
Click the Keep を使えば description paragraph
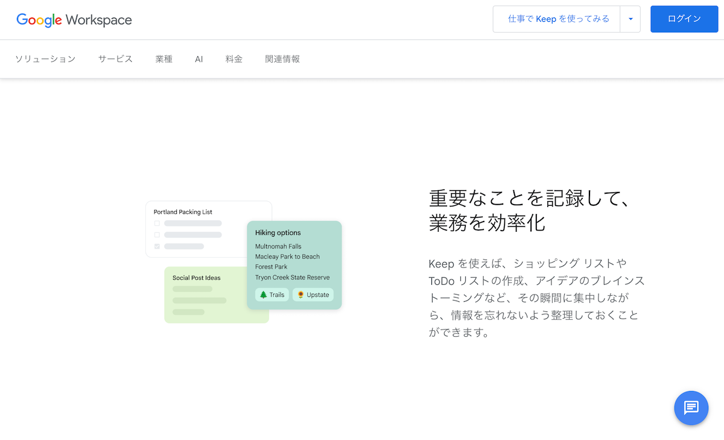point(536,298)
